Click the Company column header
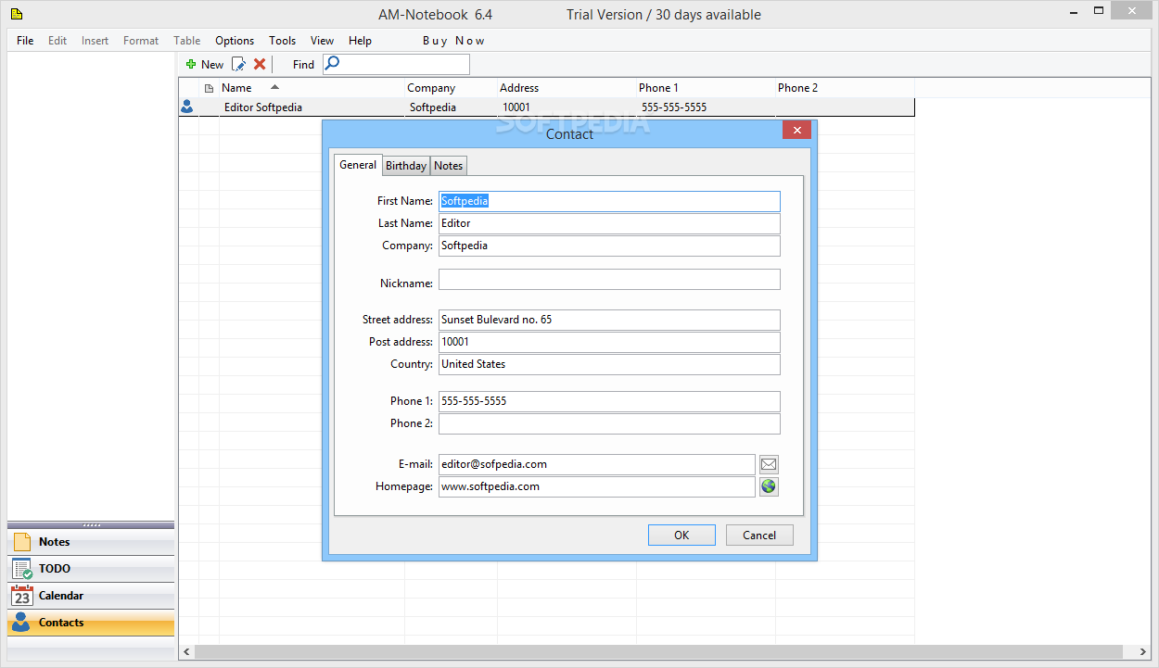The width and height of the screenshot is (1159, 668). [451, 88]
